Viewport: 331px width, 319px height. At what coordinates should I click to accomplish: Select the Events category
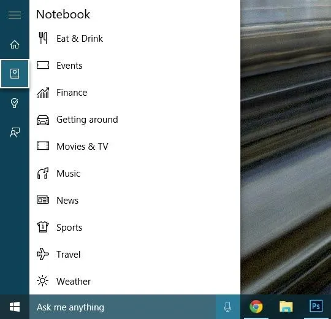(135, 66)
